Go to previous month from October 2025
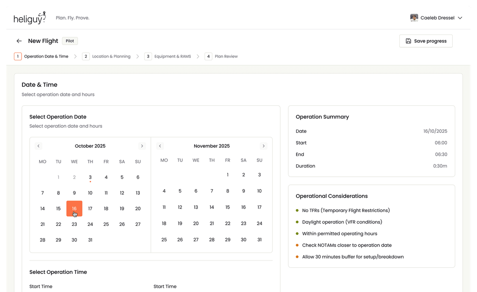This screenshot has width=477, height=292. tap(39, 146)
